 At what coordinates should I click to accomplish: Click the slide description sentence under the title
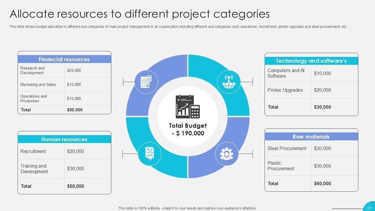tap(178, 27)
